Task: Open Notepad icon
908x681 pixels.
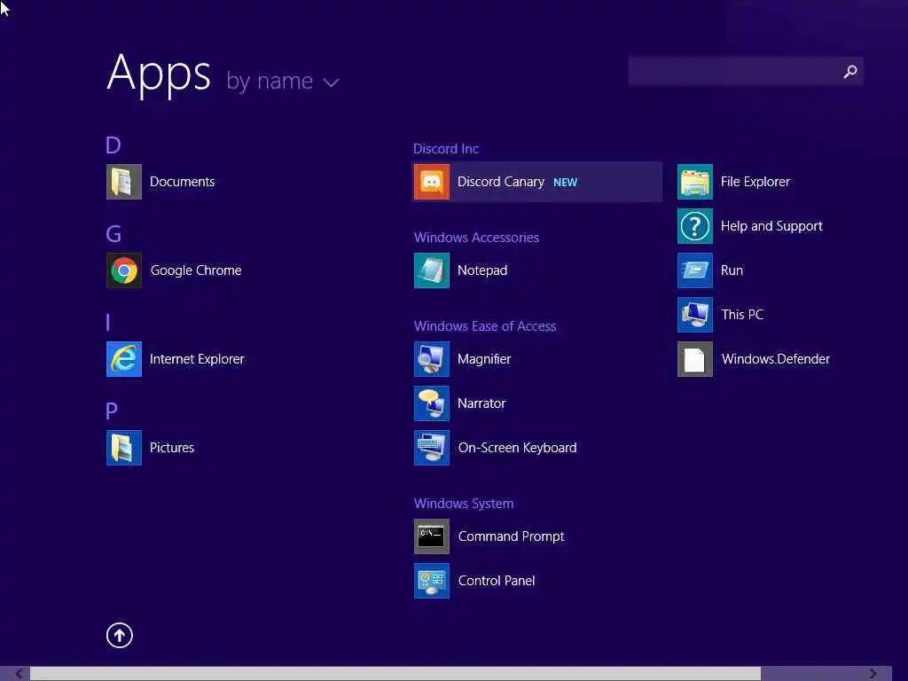Action: point(432,270)
